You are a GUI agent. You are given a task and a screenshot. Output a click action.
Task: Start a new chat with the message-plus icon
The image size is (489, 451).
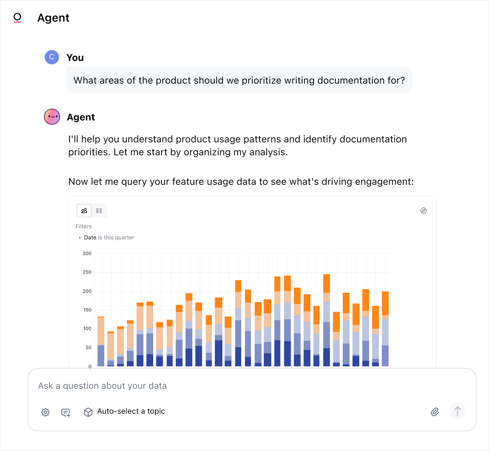pos(66,412)
